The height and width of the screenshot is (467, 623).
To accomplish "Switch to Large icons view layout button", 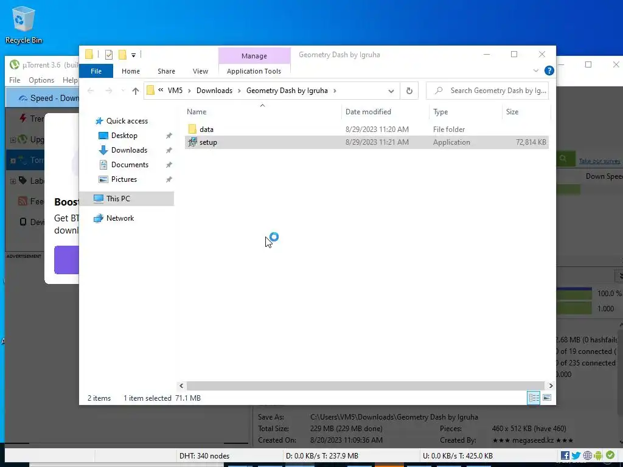I will pos(547,398).
